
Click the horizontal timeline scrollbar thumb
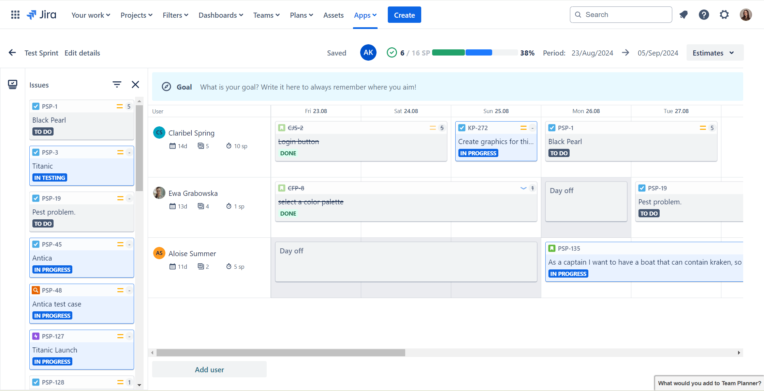281,353
